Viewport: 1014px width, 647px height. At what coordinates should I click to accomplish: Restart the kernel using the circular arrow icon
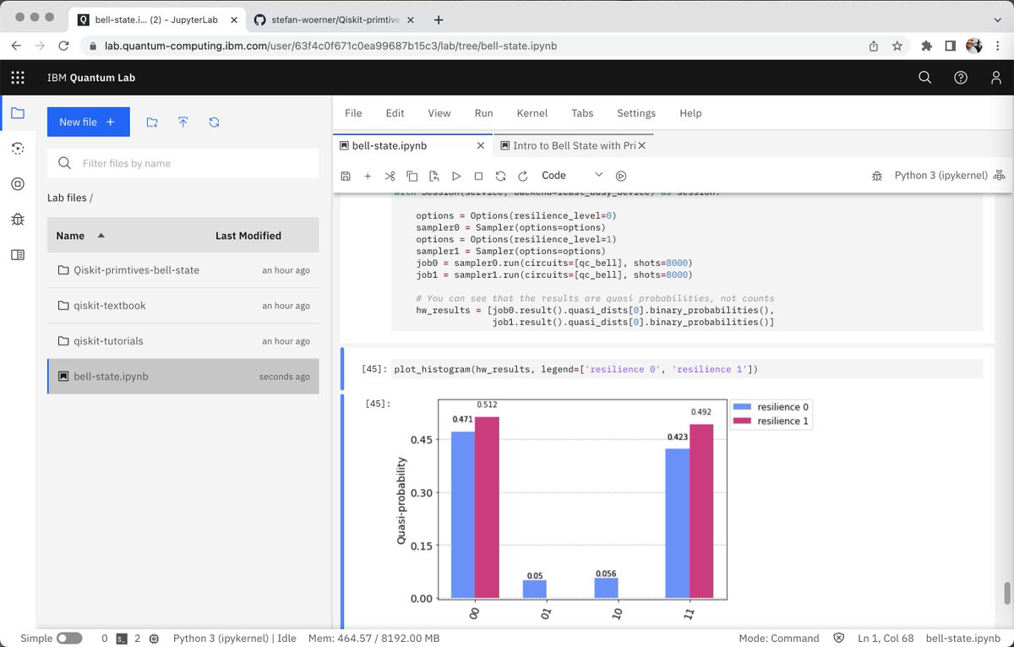(500, 176)
